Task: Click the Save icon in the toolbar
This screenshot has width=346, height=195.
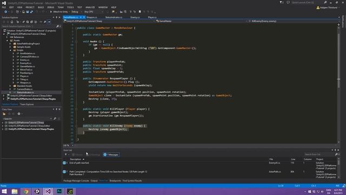Action: (x=28, y=12)
